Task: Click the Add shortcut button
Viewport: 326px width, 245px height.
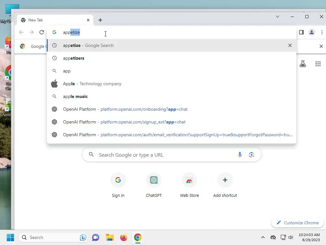Action: click(x=225, y=185)
